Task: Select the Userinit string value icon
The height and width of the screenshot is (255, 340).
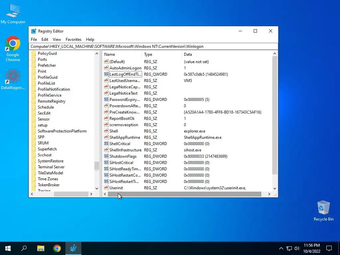Action: 106,188
